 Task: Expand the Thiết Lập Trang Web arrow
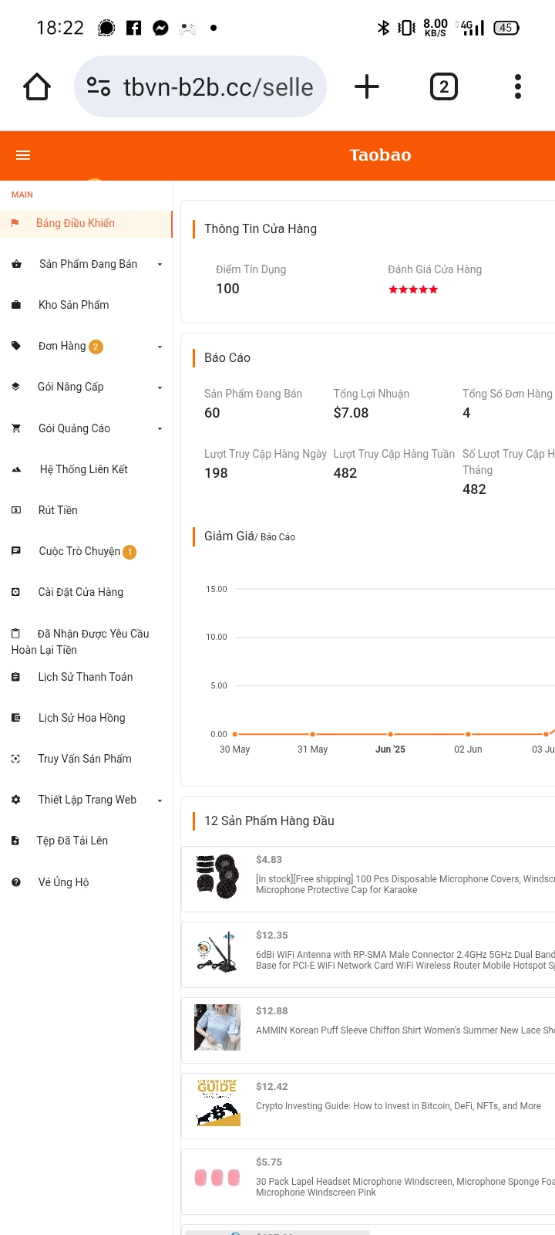pos(160,800)
